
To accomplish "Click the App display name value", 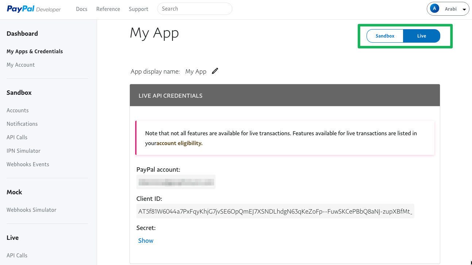I will (196, 71).
